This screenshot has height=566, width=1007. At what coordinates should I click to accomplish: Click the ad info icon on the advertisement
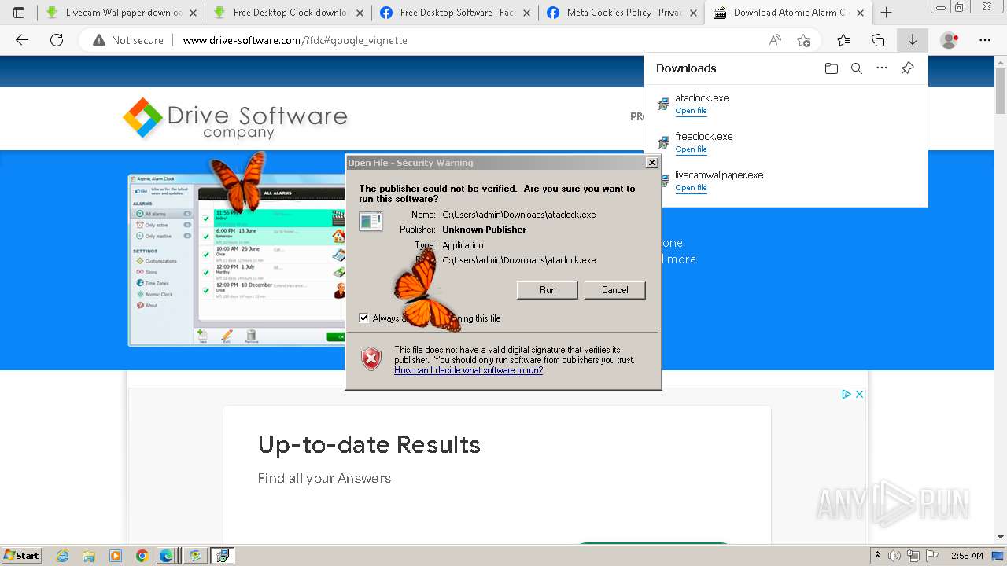(x=847, y=394)
